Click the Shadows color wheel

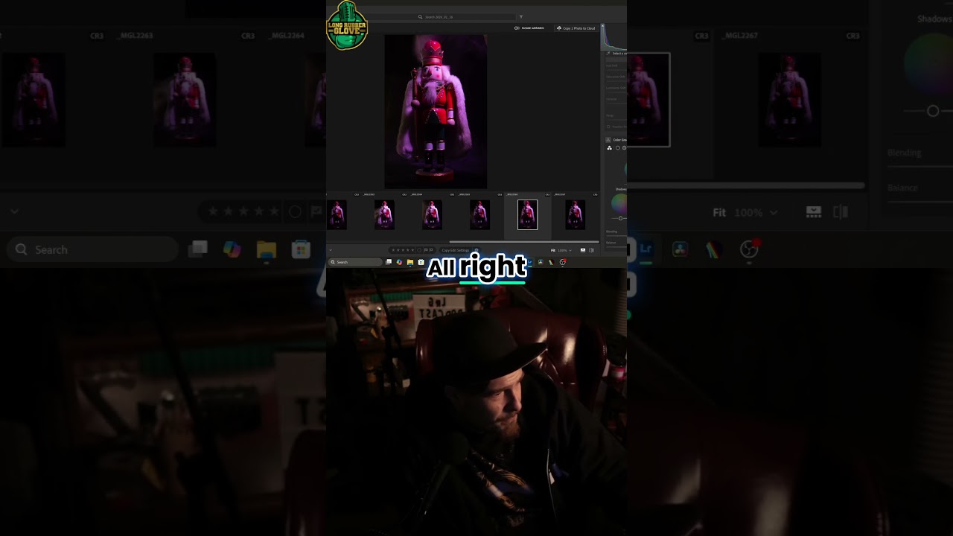pyautogui.click(x=619, y=203)
